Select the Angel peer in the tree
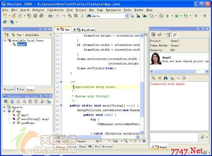 coord(22,44)
